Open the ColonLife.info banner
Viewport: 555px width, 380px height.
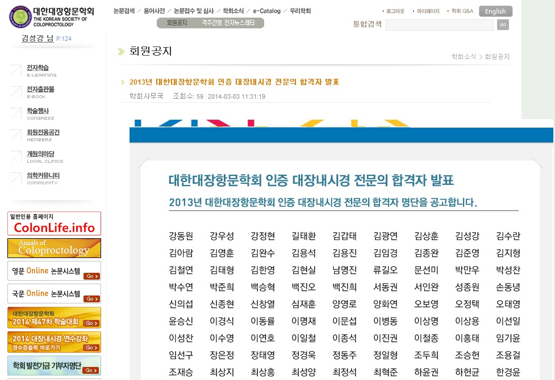click(x=54, y=223)
